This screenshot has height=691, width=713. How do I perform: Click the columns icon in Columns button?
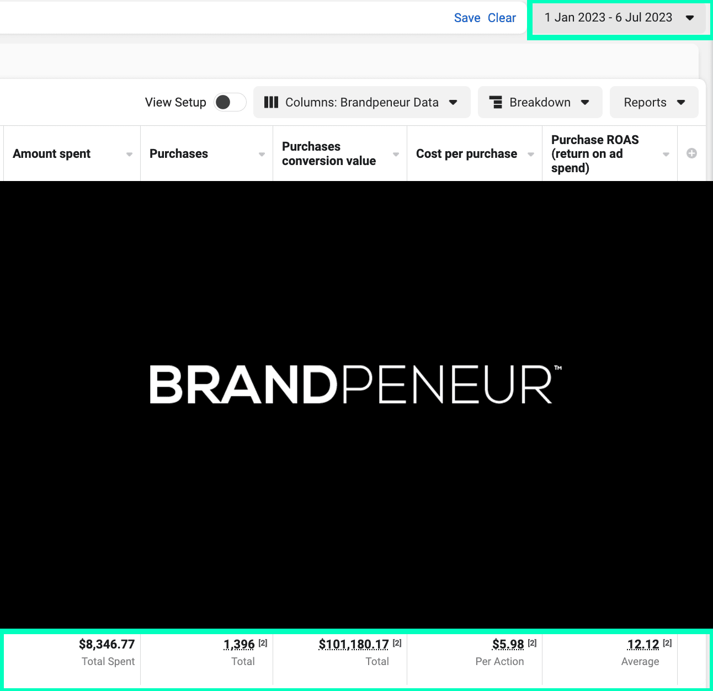click(271, 102)
